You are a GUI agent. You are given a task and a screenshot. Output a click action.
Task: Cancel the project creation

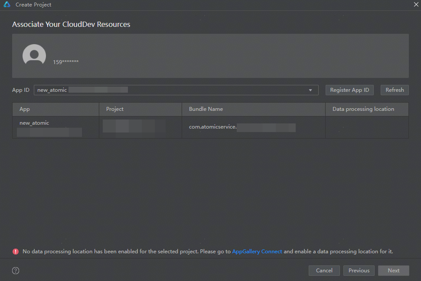tap(324, 271)
